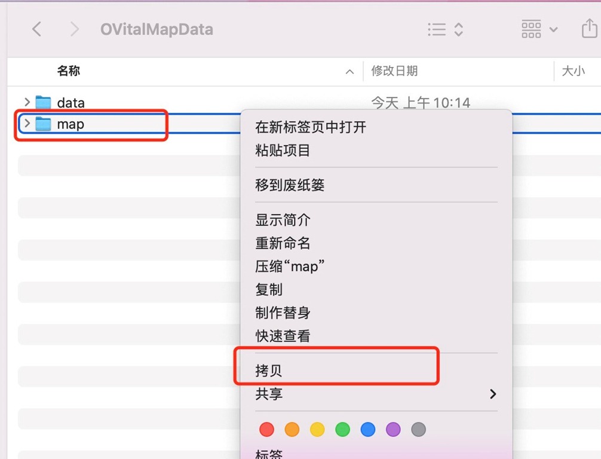Apply the purple color tag

tap(393, 429)
